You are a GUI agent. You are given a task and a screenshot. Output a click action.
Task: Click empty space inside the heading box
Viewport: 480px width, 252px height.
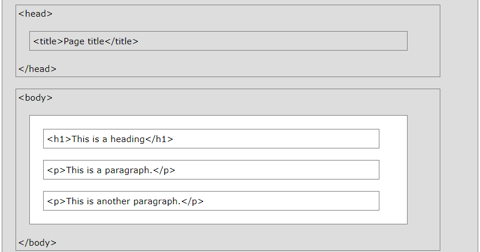(276, 139)
